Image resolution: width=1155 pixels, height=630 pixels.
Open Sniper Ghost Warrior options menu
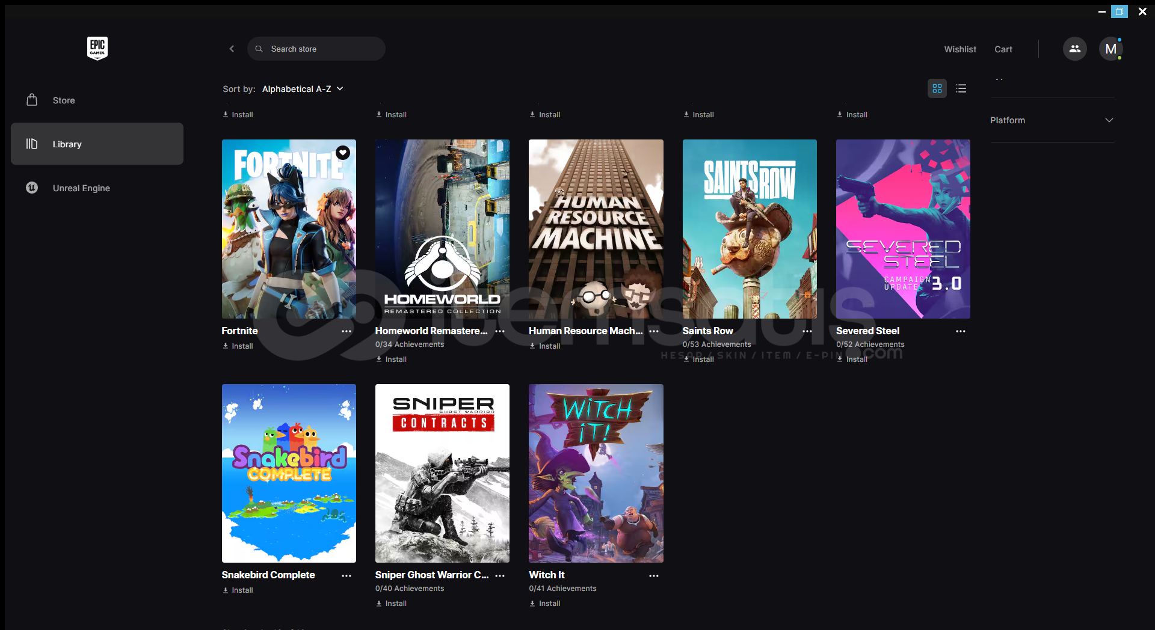click(x=500, y=576)
